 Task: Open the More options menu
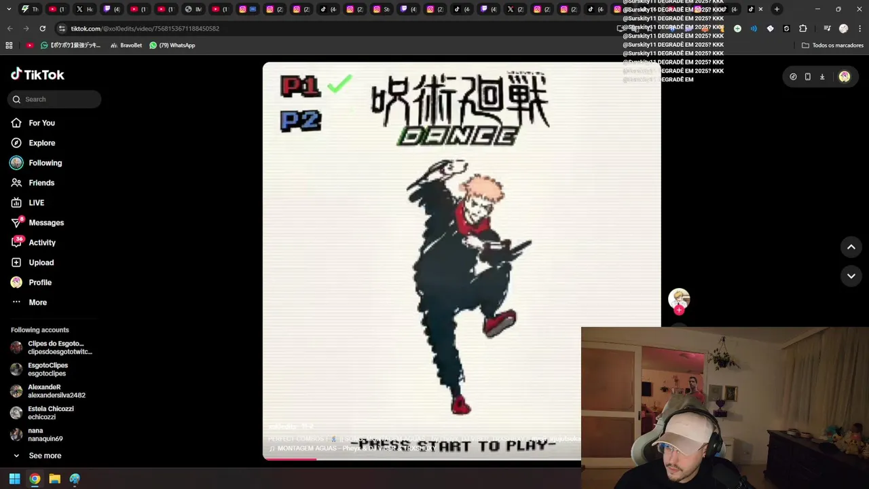click(x=29, y=302)
